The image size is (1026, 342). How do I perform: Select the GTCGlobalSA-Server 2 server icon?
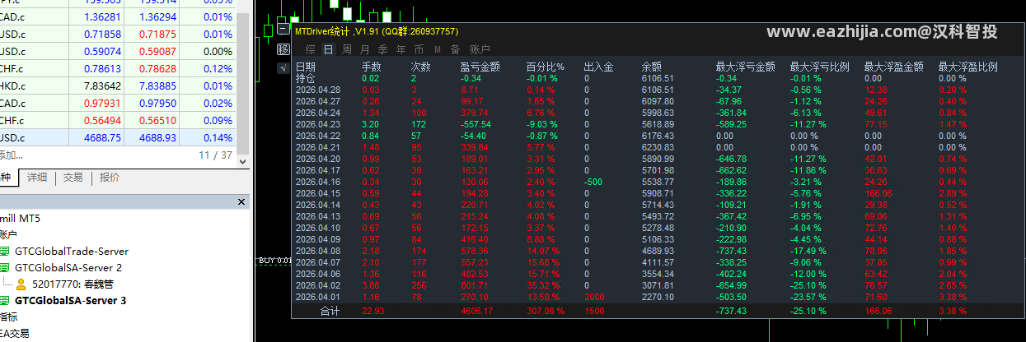5,268
